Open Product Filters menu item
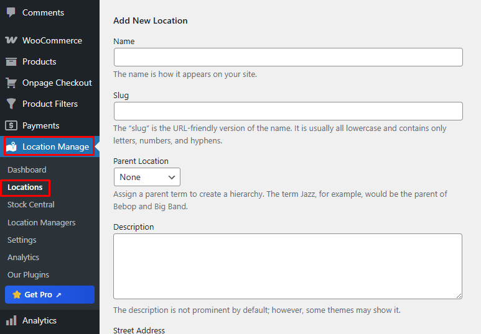 click(50, 104)
